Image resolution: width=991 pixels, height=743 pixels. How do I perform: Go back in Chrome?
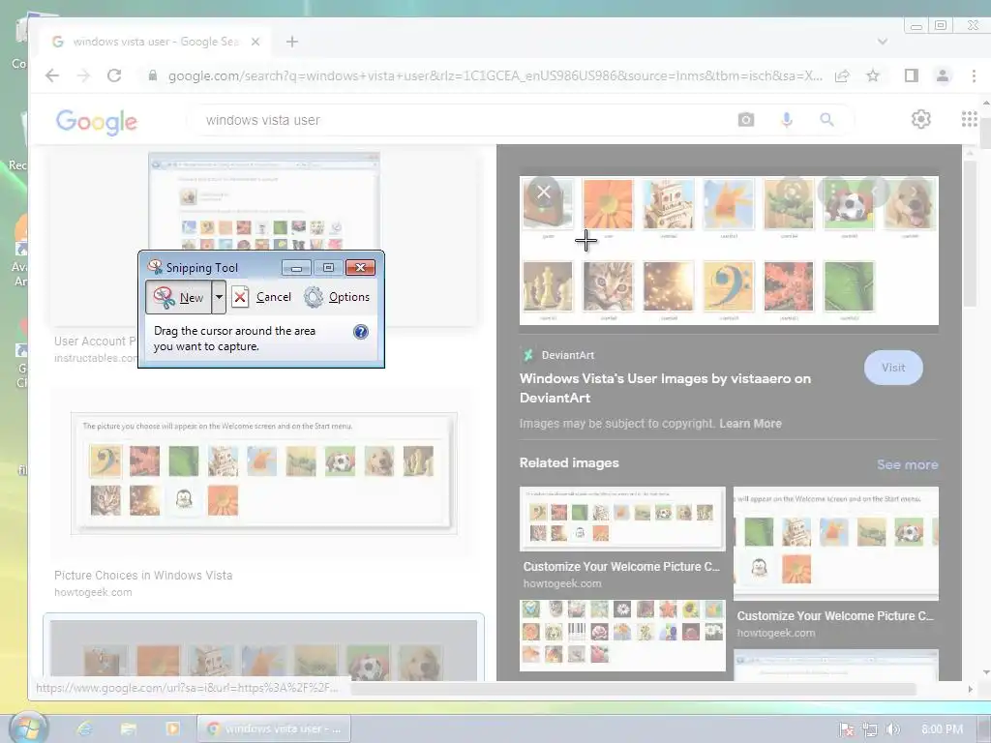pyautogui.click(x=52, y=75)
